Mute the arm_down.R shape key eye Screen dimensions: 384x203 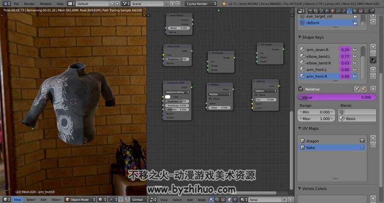point(355,50)
